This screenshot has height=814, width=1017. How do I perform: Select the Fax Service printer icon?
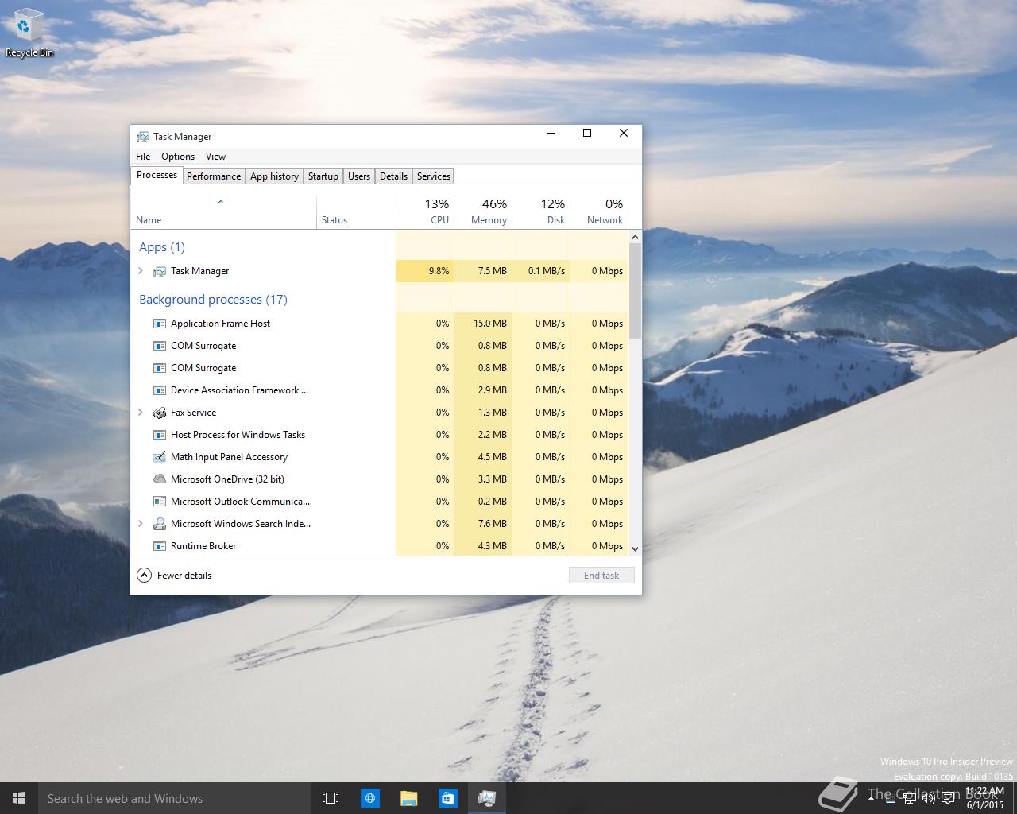(160, 413)
